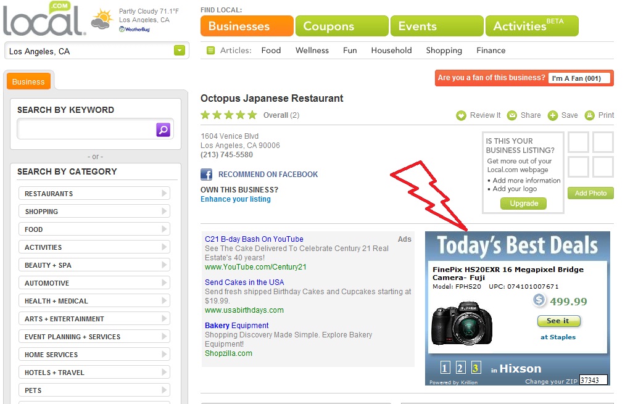Expand the Arts + Entertainment category
The height and width of the screenshot is (404, 625).
pyautogui.click(x=94, y=319)
